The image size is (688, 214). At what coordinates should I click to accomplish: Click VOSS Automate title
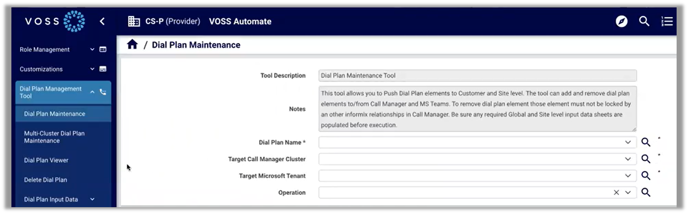coord(240,21)
